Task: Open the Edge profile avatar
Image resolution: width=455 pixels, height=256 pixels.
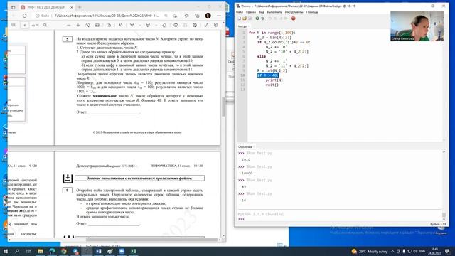Action: coord(208,16)
